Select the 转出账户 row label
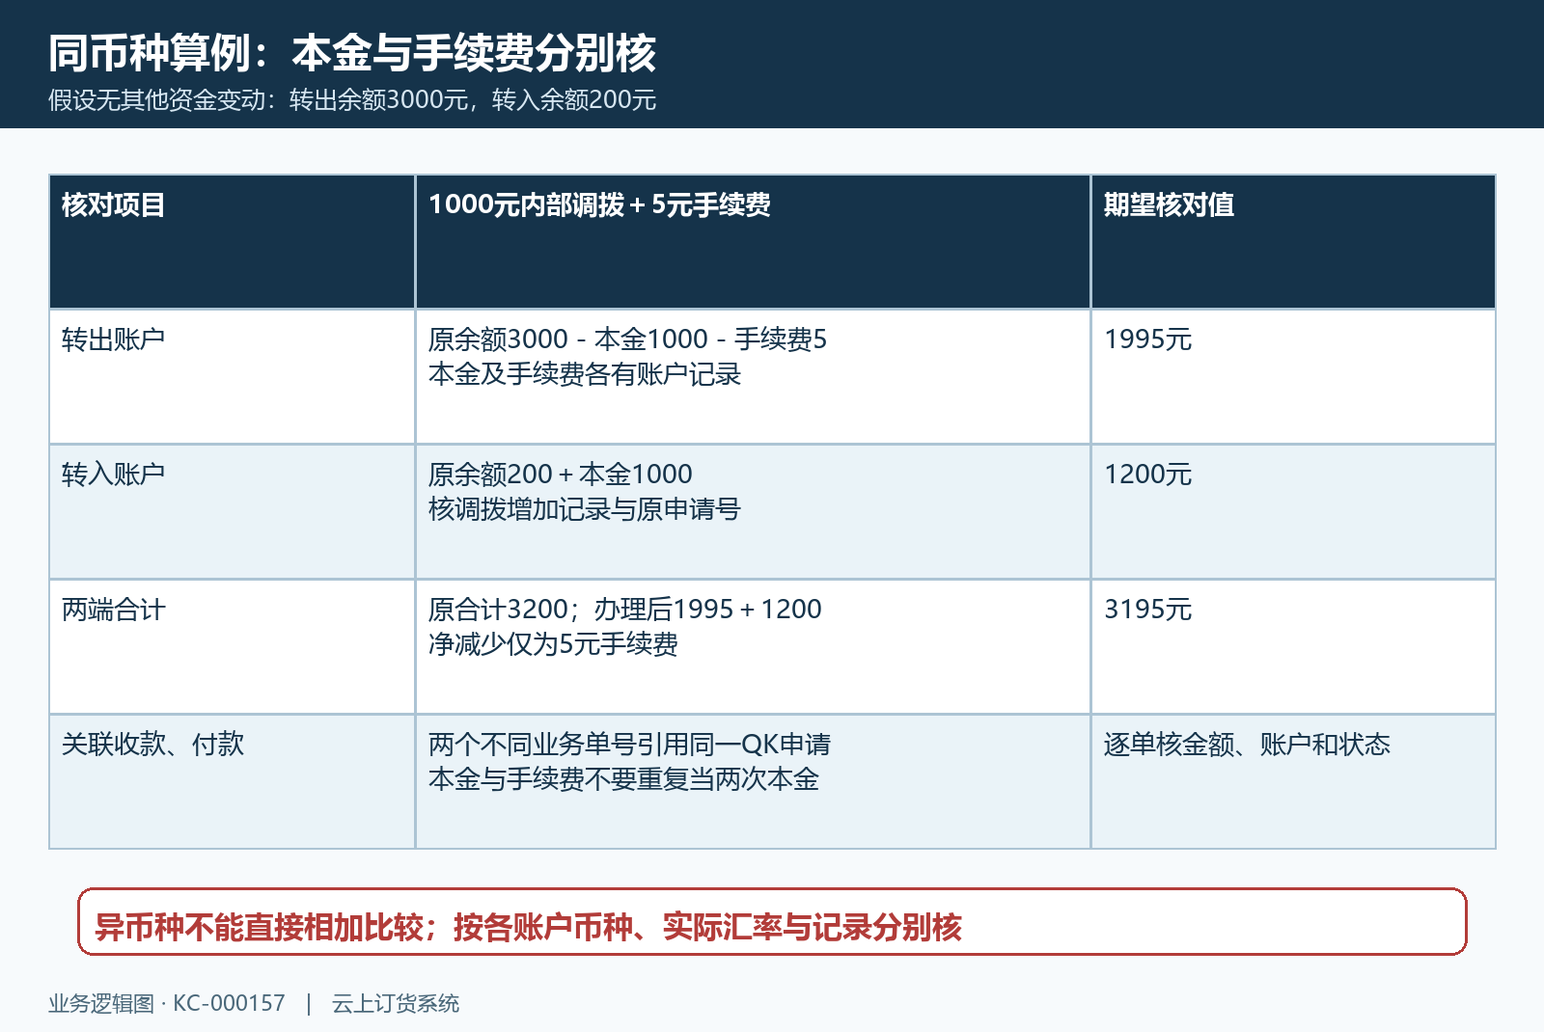Viewport: 1544px width, 1032px height. [114, 339]
